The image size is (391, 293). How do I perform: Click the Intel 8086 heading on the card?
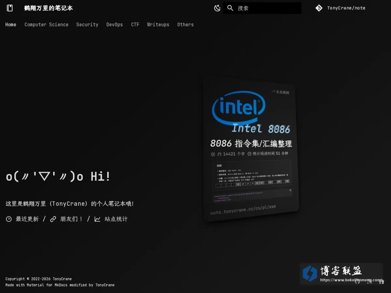pyautogui.click(x=261, y=129)
